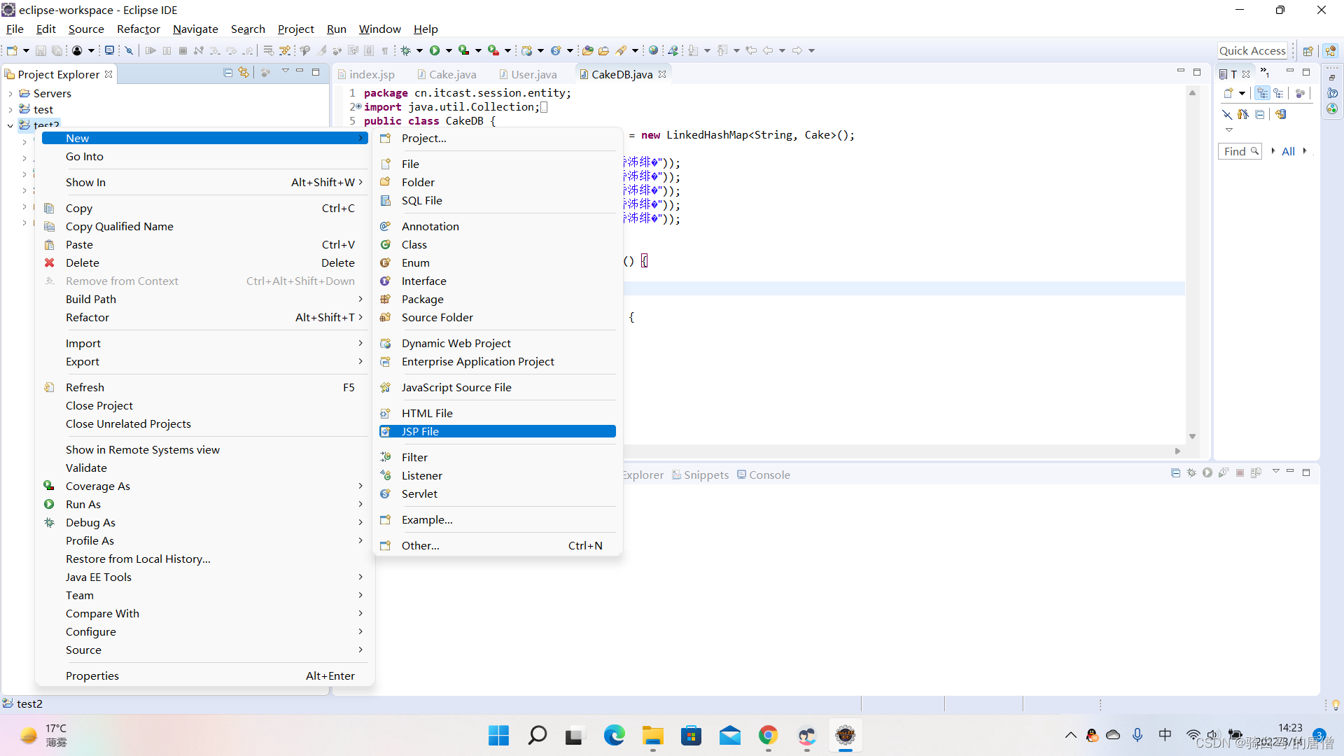The width and height of the screenshot is (1344, 756).
Task: Click the Open Type toolbar icon
Action: [588, 50]
